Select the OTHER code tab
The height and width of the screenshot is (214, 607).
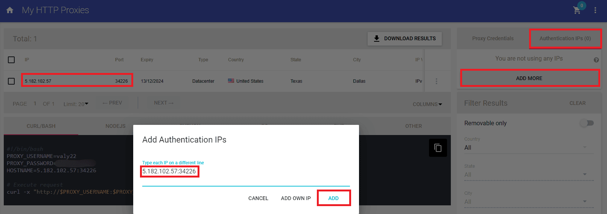click(414, 126)
